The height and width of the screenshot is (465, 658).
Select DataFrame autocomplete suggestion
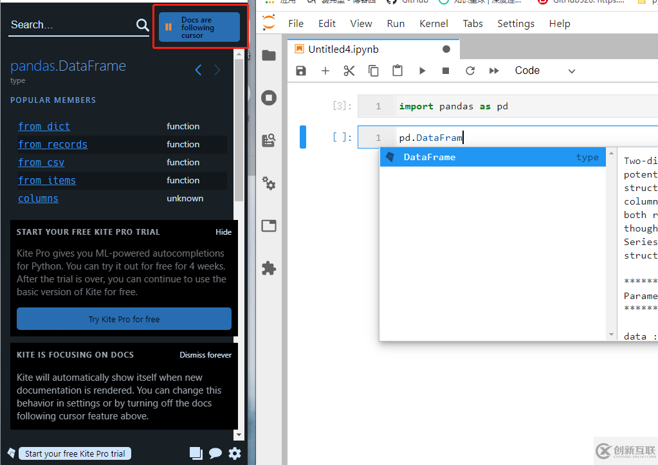(x=493, y=157)
